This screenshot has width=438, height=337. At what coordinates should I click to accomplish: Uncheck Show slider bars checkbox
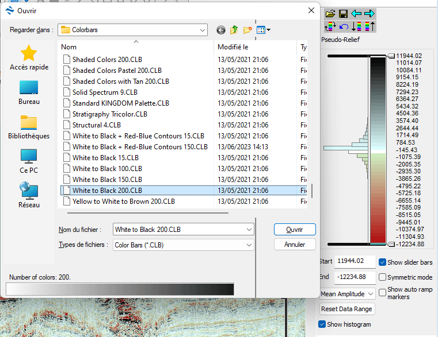tap(383, 262)
